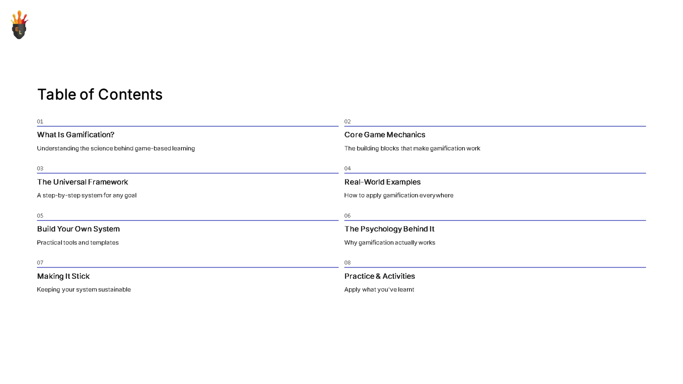Image resolution: width=683 pixels, height=384 pixels.
Task: Select 'The building blocks that make gamification work'
Action: (x=412, y=148)
